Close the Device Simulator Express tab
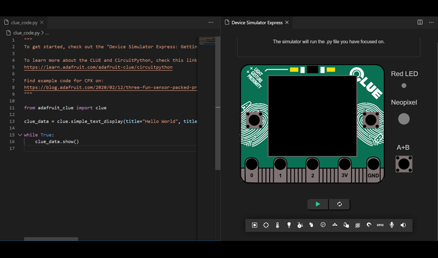The image size is (438, 258). click(288, 22)
